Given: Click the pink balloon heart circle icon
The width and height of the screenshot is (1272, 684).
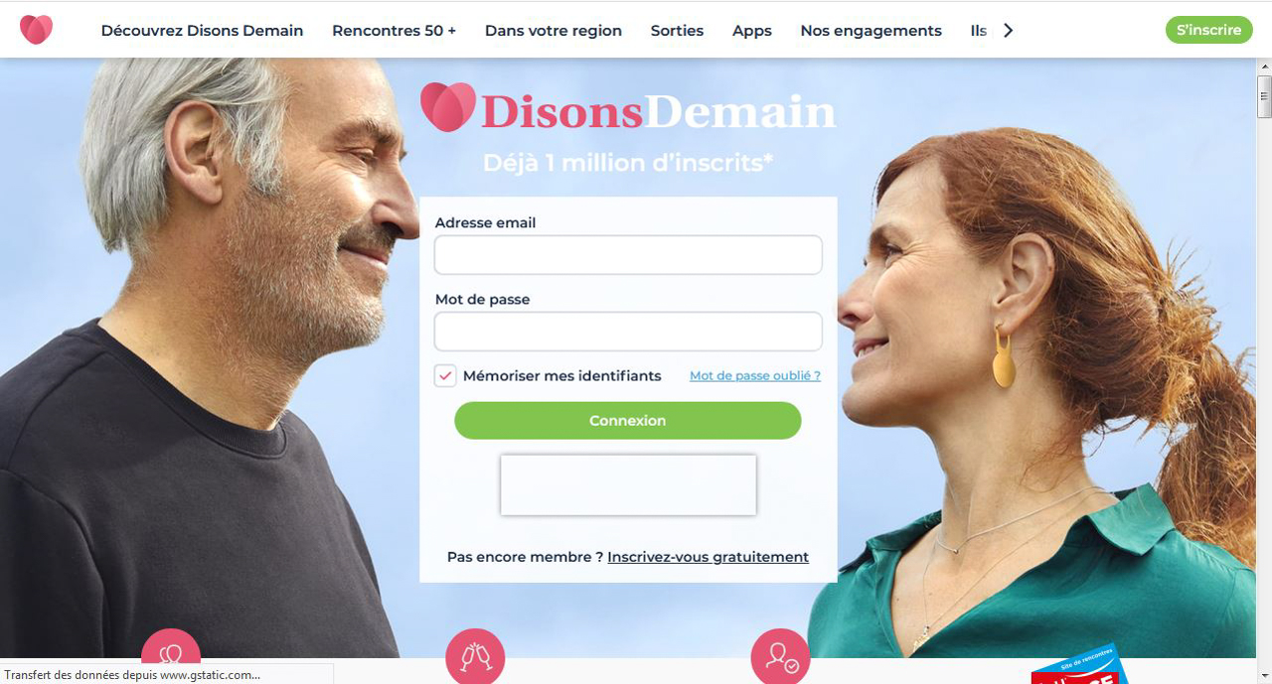Looking at the screenshot, I should [171, 655].
